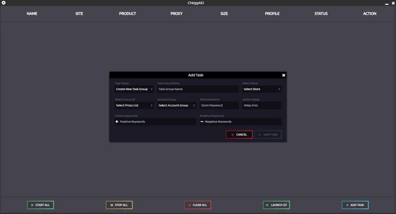Open the Create New Task Group dropdown
The height and width of the screenshot is (214, 396).
point(134,89)
